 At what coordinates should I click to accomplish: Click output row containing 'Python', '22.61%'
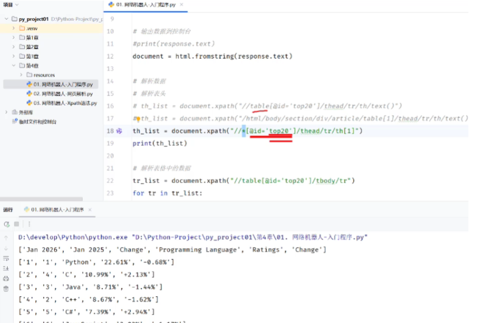coord(96,262)
